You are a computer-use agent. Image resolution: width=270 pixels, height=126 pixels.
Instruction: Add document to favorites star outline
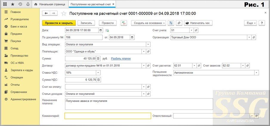(64, 14)
